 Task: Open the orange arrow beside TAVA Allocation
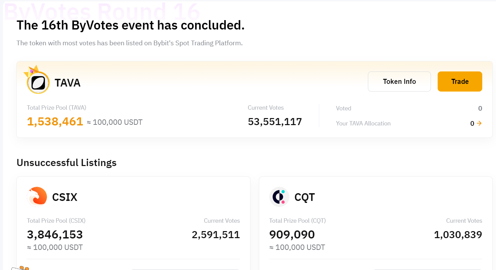pyautogui.click(x=479, y=123)
